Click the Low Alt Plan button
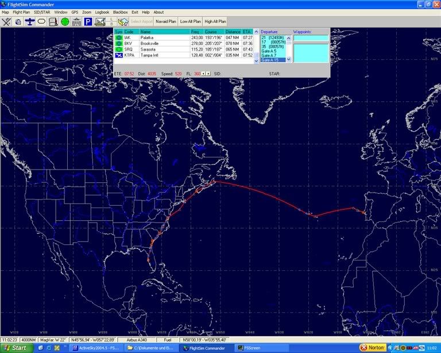Image resolution: width=441 pixels, height=353 pixels. [x=191, y=21]
